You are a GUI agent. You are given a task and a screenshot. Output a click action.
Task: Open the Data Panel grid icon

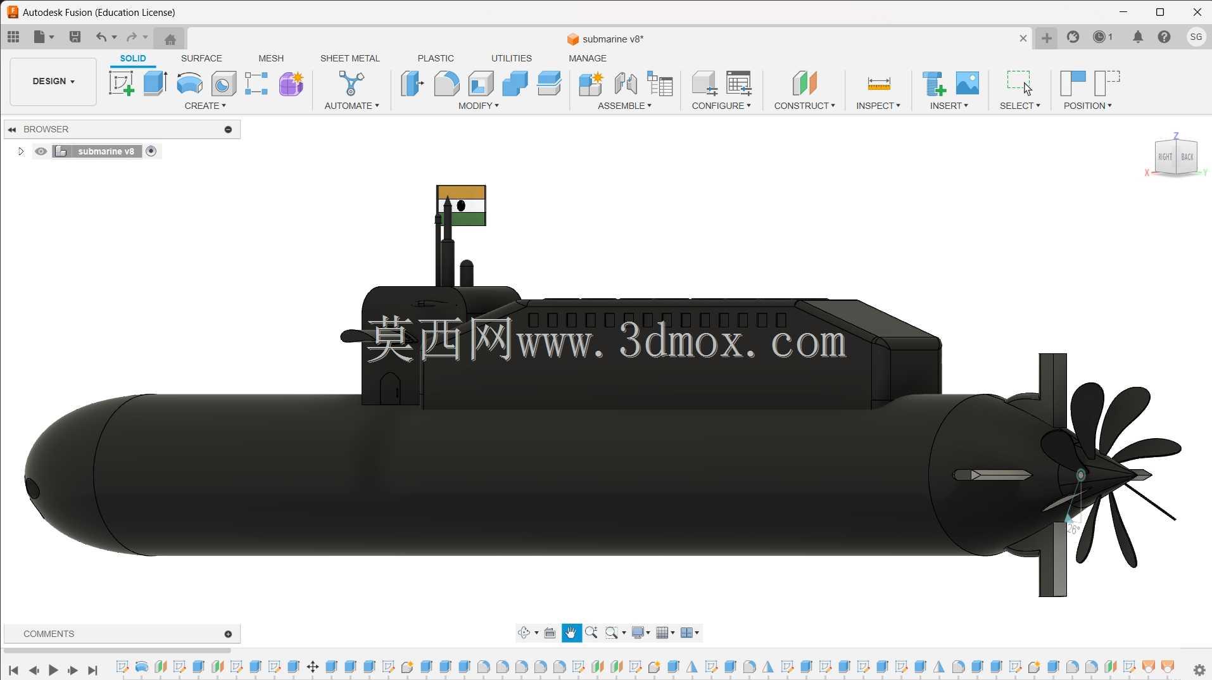(13, 37)
